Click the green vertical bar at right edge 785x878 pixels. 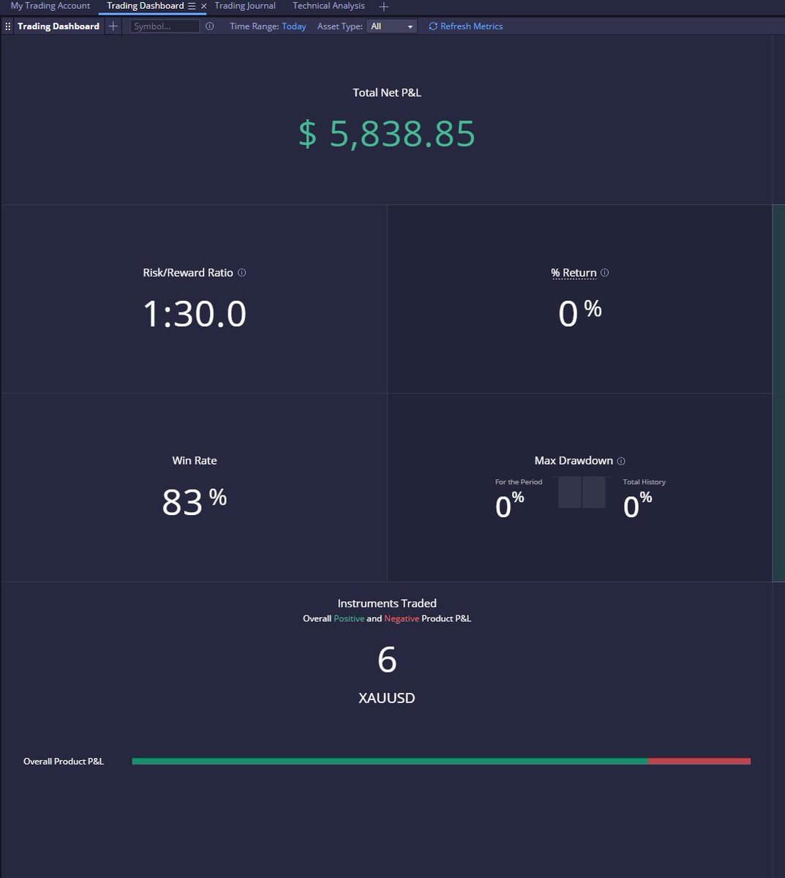(x=778, y=393)
